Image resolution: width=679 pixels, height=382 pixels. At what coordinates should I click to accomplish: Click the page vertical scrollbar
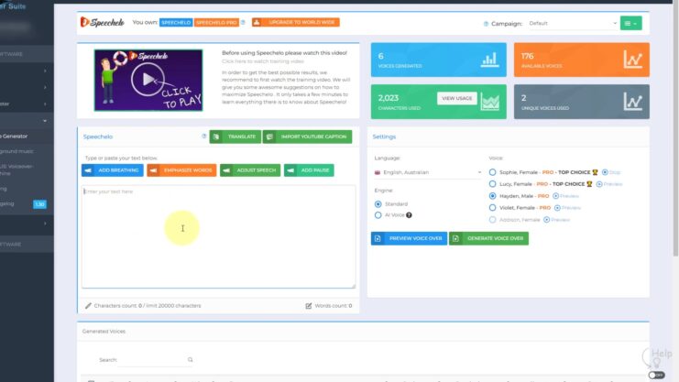pos(676,130)
